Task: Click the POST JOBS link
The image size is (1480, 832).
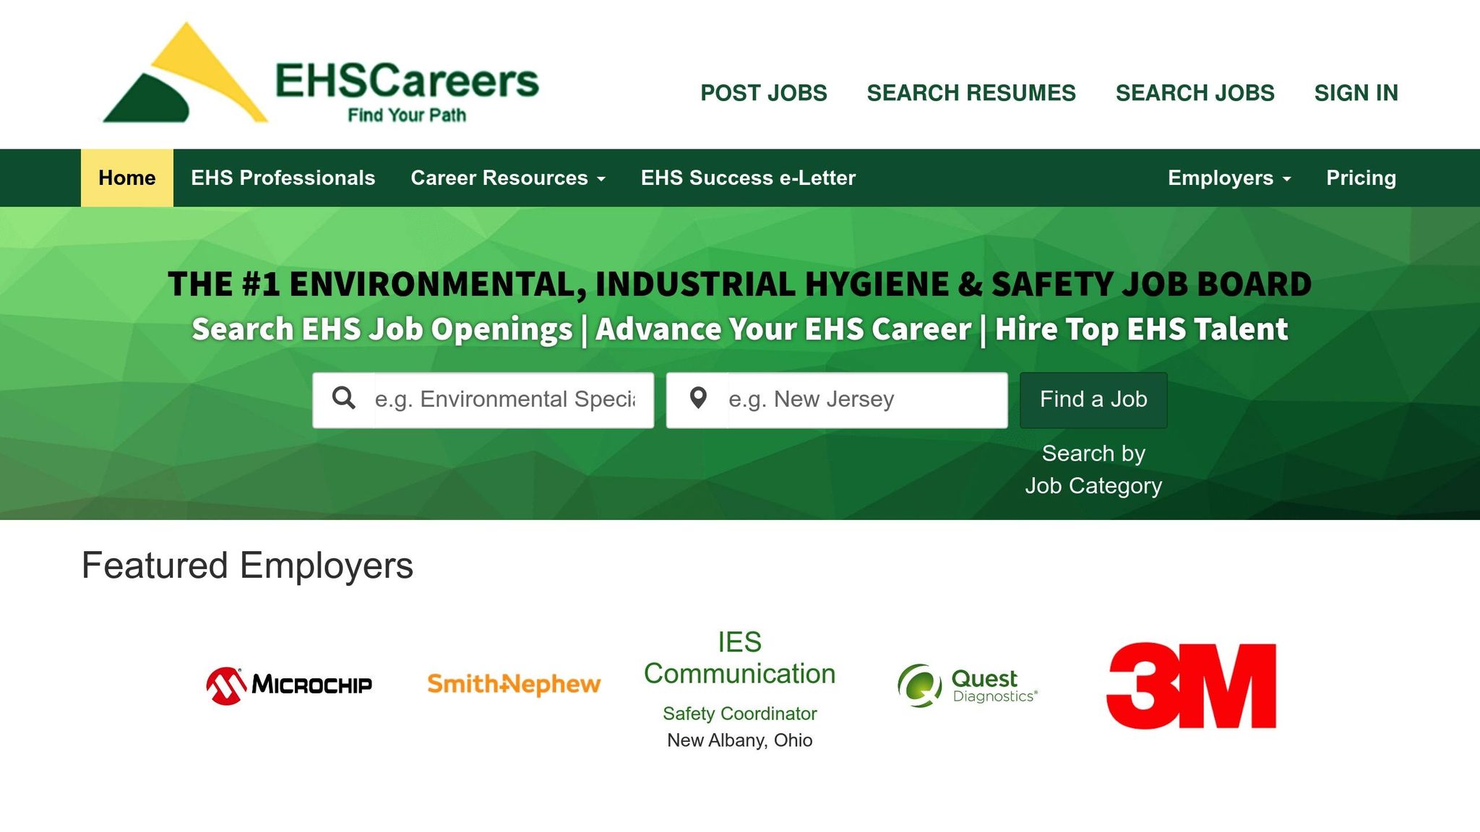Action: point(763,92)
